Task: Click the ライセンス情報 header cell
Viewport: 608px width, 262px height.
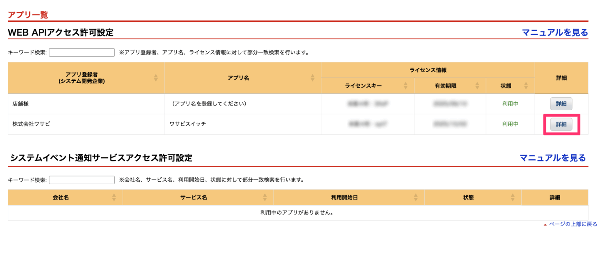Action: (428, 70)
